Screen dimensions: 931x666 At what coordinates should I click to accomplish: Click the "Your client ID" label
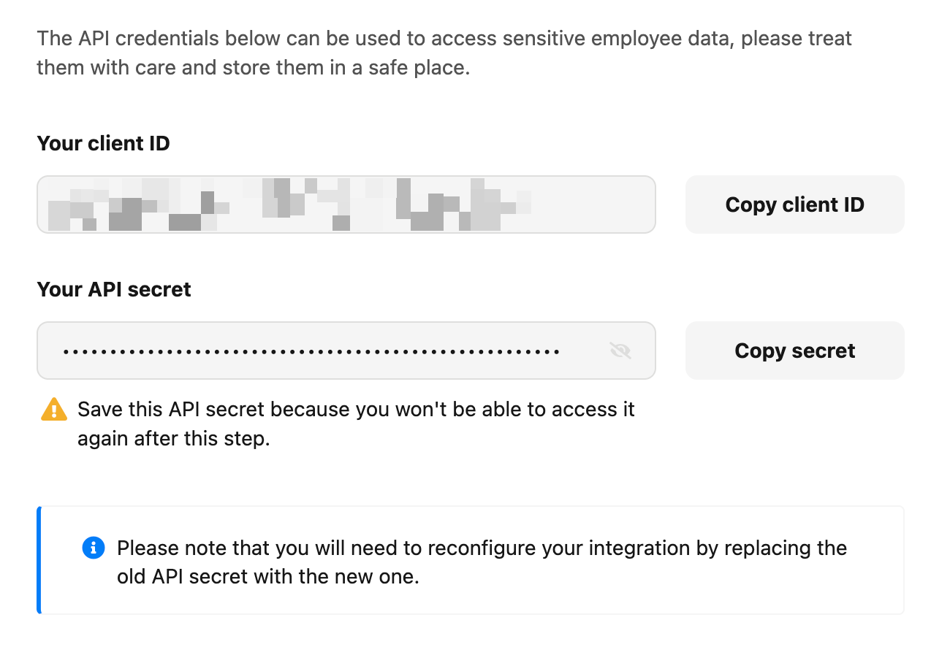pyautogui.click(x=103, y=143)
